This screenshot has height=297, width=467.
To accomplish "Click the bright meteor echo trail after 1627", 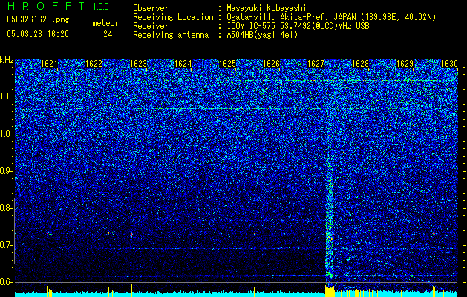I will pyautogui.click(x=330, y=215).
